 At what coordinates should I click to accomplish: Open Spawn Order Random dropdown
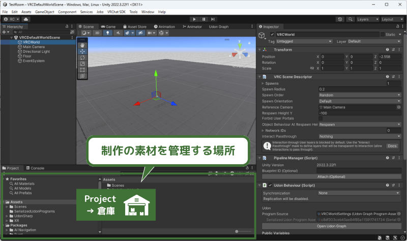(360, 95)
